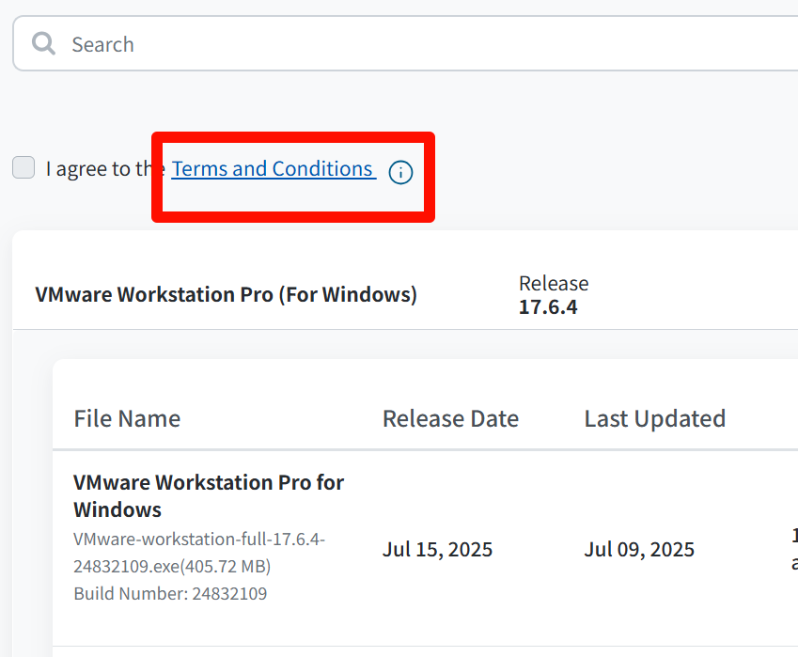Sort by the File Name column header
Image resolution: width=798 pixels, height=657 pixels.
pos(127,418)
